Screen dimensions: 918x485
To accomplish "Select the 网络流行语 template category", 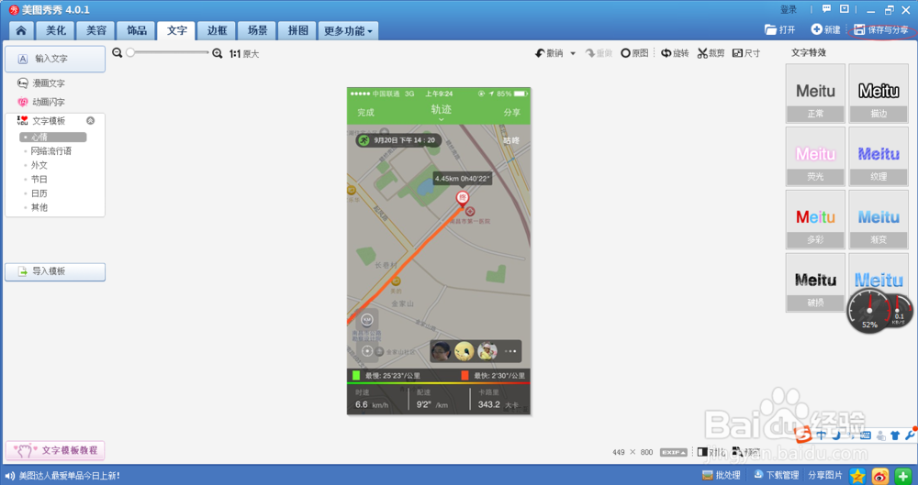I will tap(50, 151).
